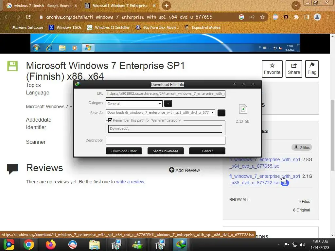Close the Microsoft Windows 7 Enterprise tab

pos(154,6)
